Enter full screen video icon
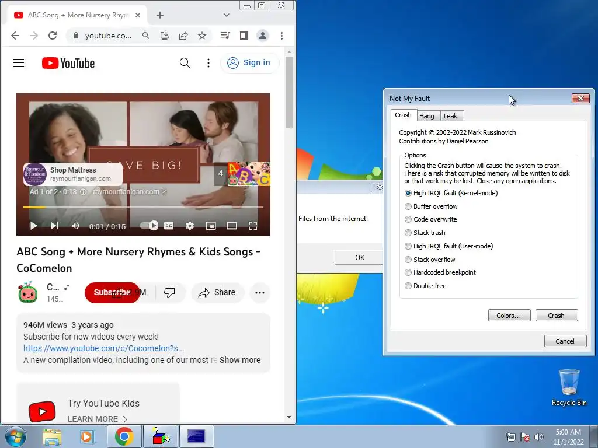598x448 pixels. tap(253, 226)
